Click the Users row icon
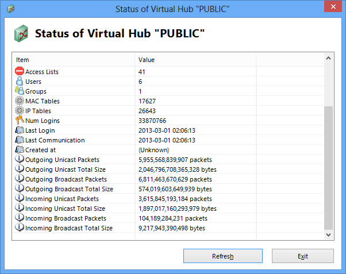The image size is (346, 274). pyautogui.click(x=20, y=81)
